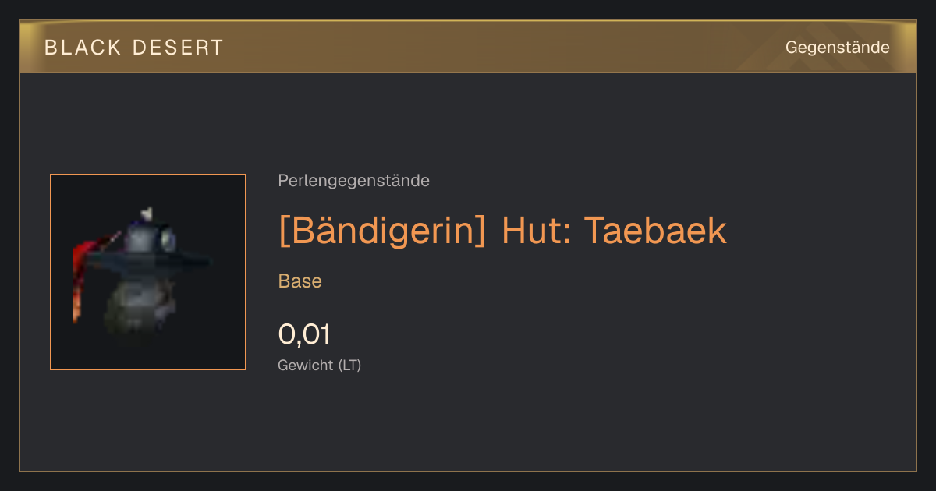Click the word DESERT in the header logo
Viewport: 936px width, 491px height.
(178, 48)
